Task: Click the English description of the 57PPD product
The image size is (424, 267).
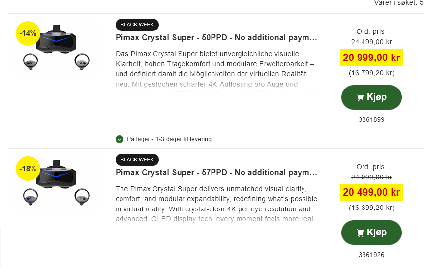Action: (214, 204)
